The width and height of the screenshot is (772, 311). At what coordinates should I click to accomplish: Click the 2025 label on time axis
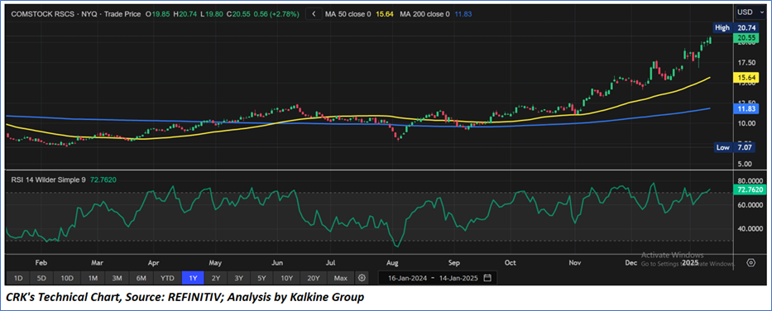[690, 262]
